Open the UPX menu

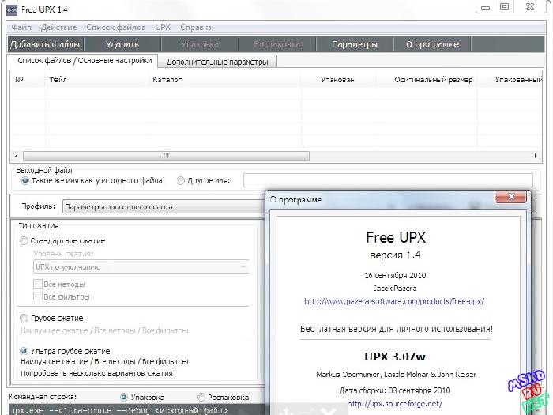coord(163,27)
